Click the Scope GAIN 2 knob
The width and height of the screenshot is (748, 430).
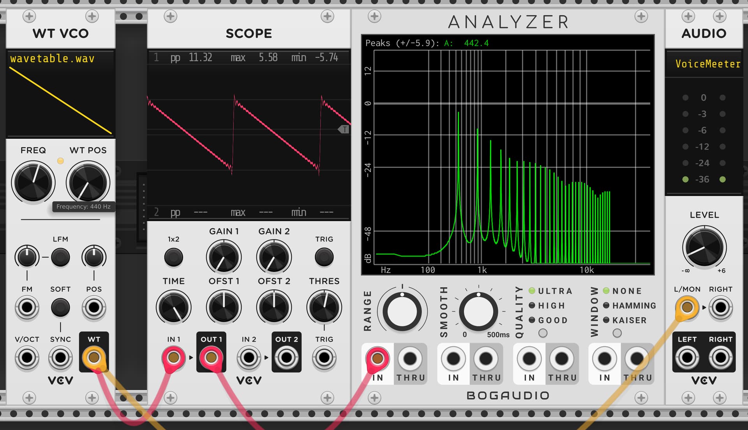point(274,257)
